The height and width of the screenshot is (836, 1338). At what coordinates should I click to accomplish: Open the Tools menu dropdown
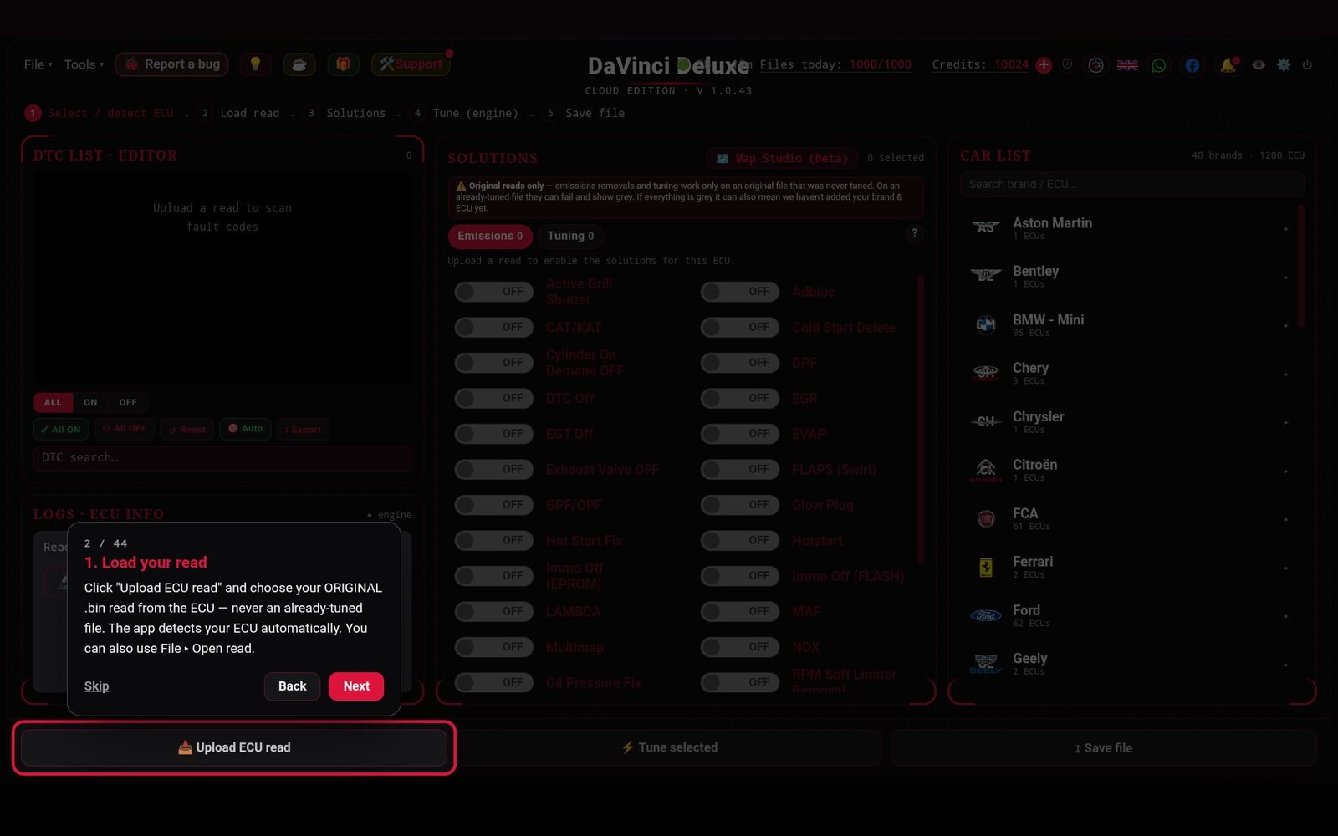coord(84,64)
